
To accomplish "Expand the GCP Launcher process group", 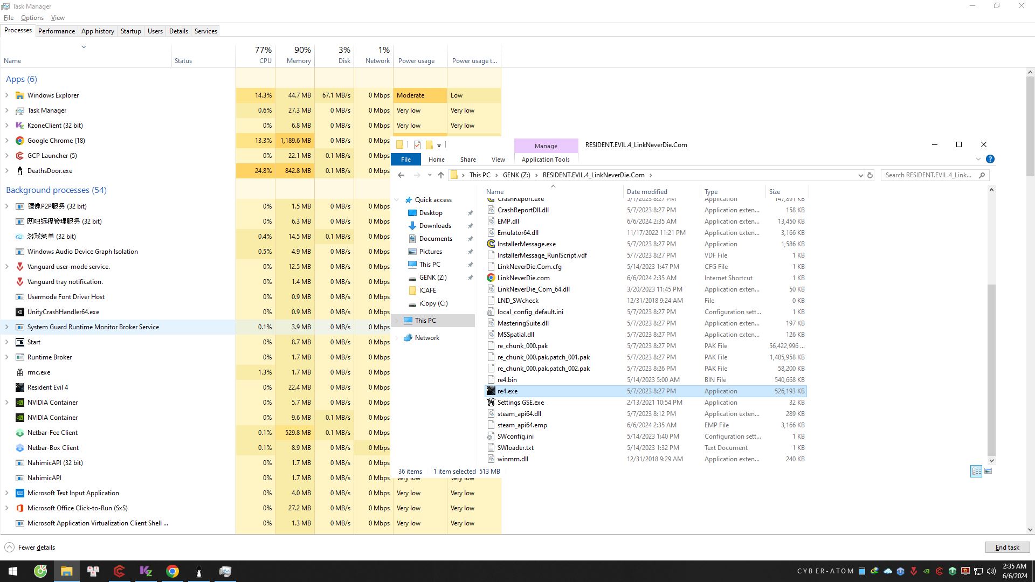I will 7,155.
